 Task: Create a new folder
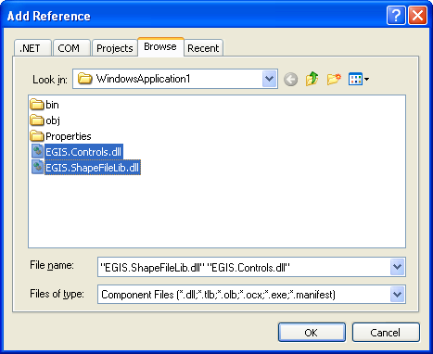point(334,79)
